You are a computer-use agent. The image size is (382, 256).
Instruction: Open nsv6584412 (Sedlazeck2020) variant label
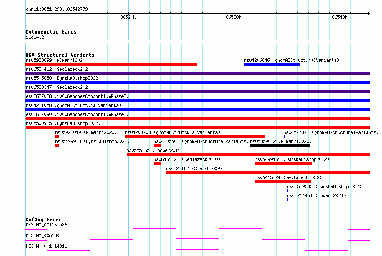click(x=59, y=69)
